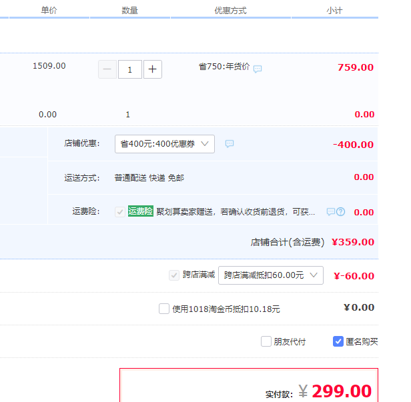Expand the 跨店满减抵扣60.00元 dropdown
The height and width of the screenshot is (402, 411).
(x=270, y=275)
